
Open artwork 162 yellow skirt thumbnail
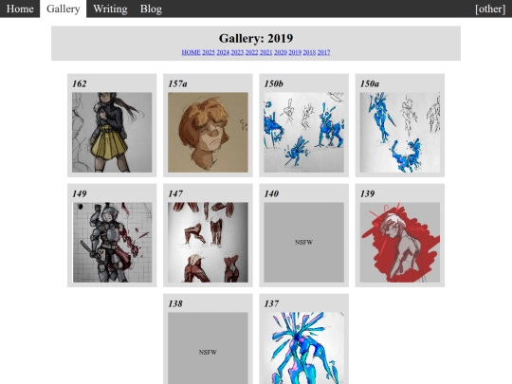tap(112, 132)
